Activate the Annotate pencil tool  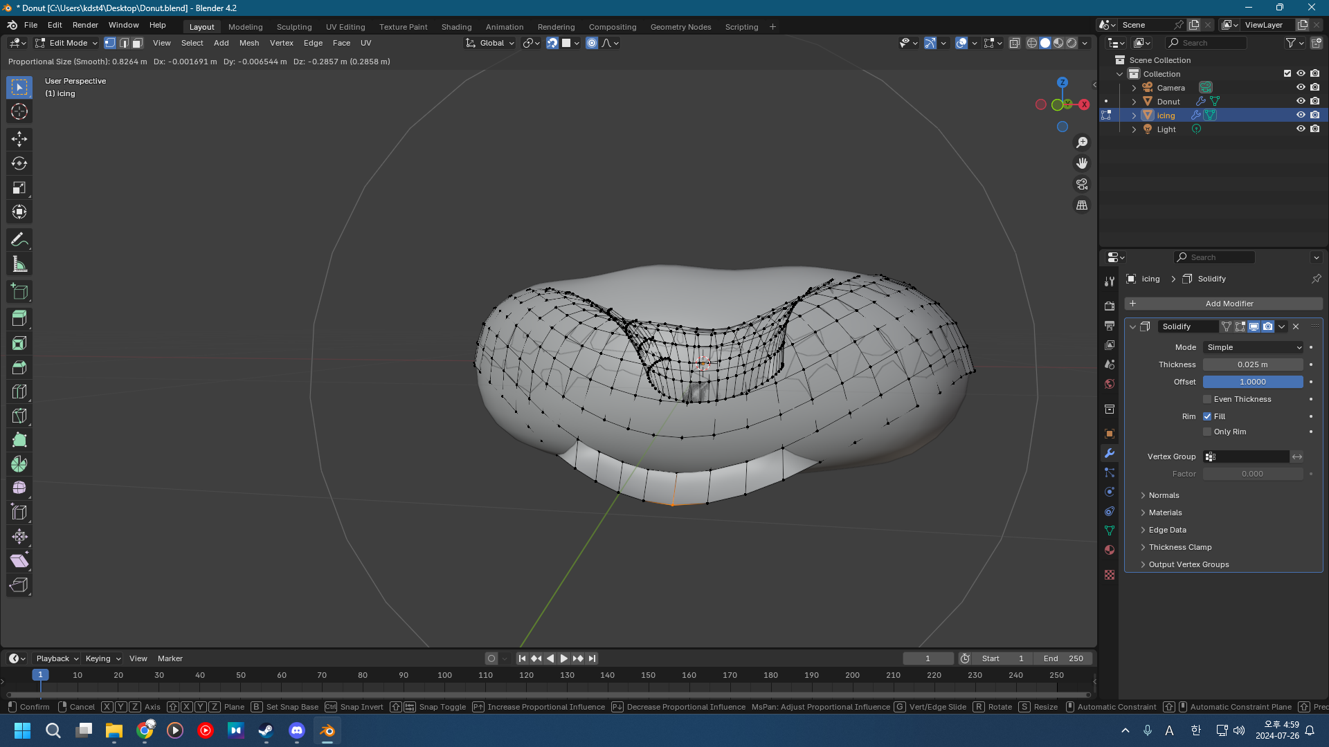tap(19, 240)
